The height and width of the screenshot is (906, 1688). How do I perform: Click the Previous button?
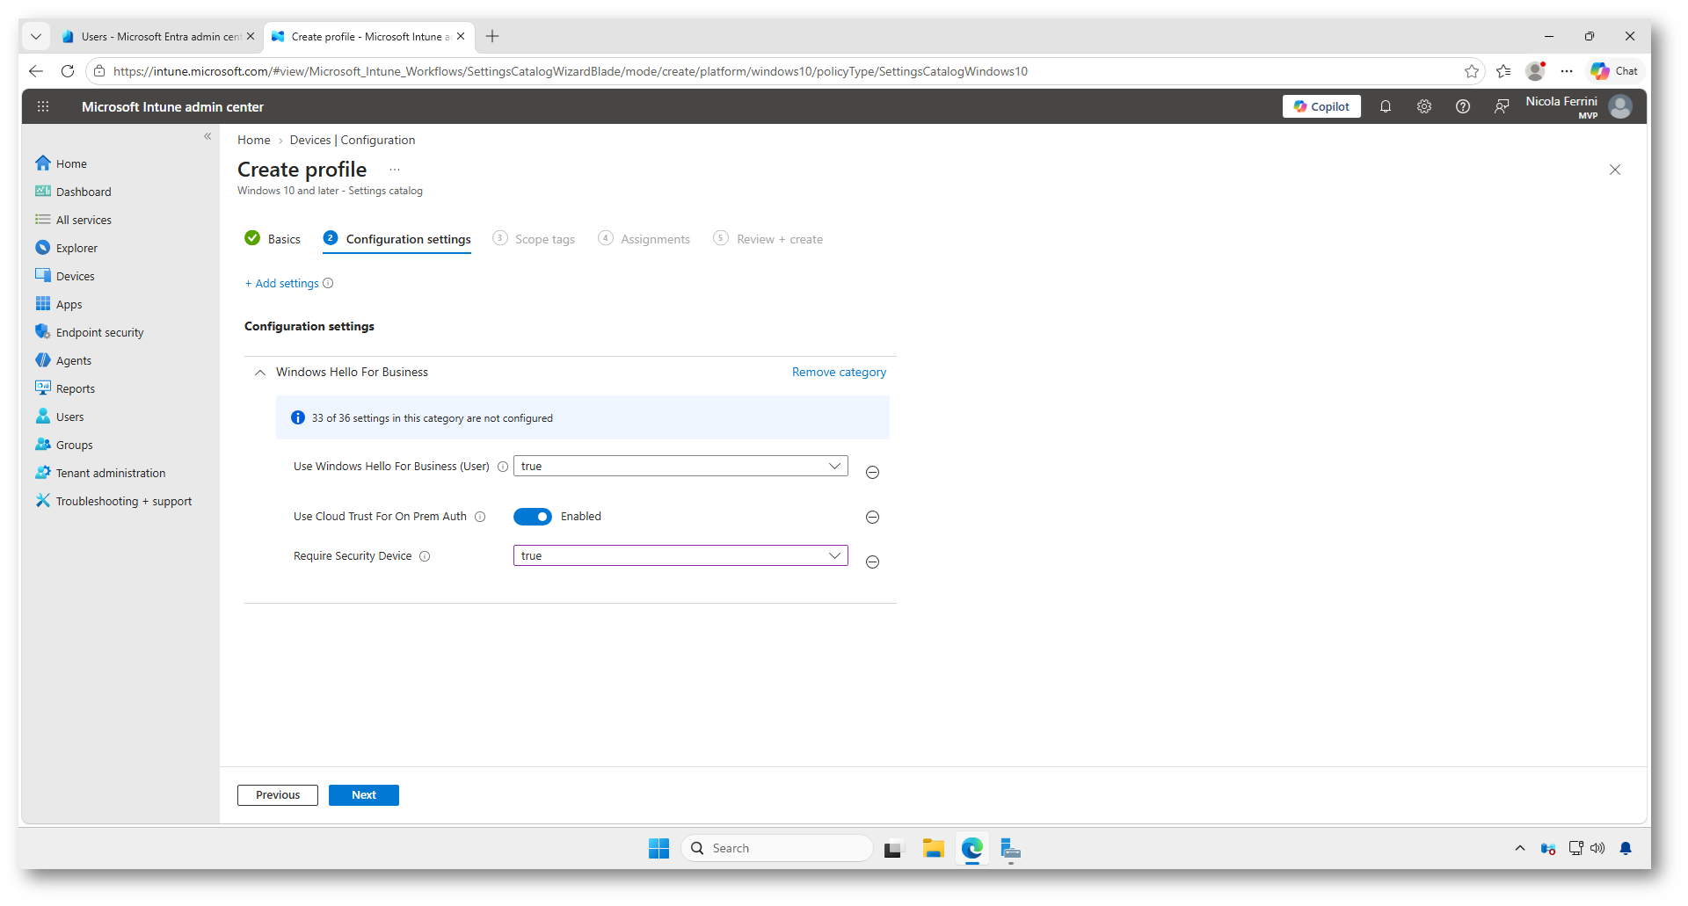tap(278, 795)
